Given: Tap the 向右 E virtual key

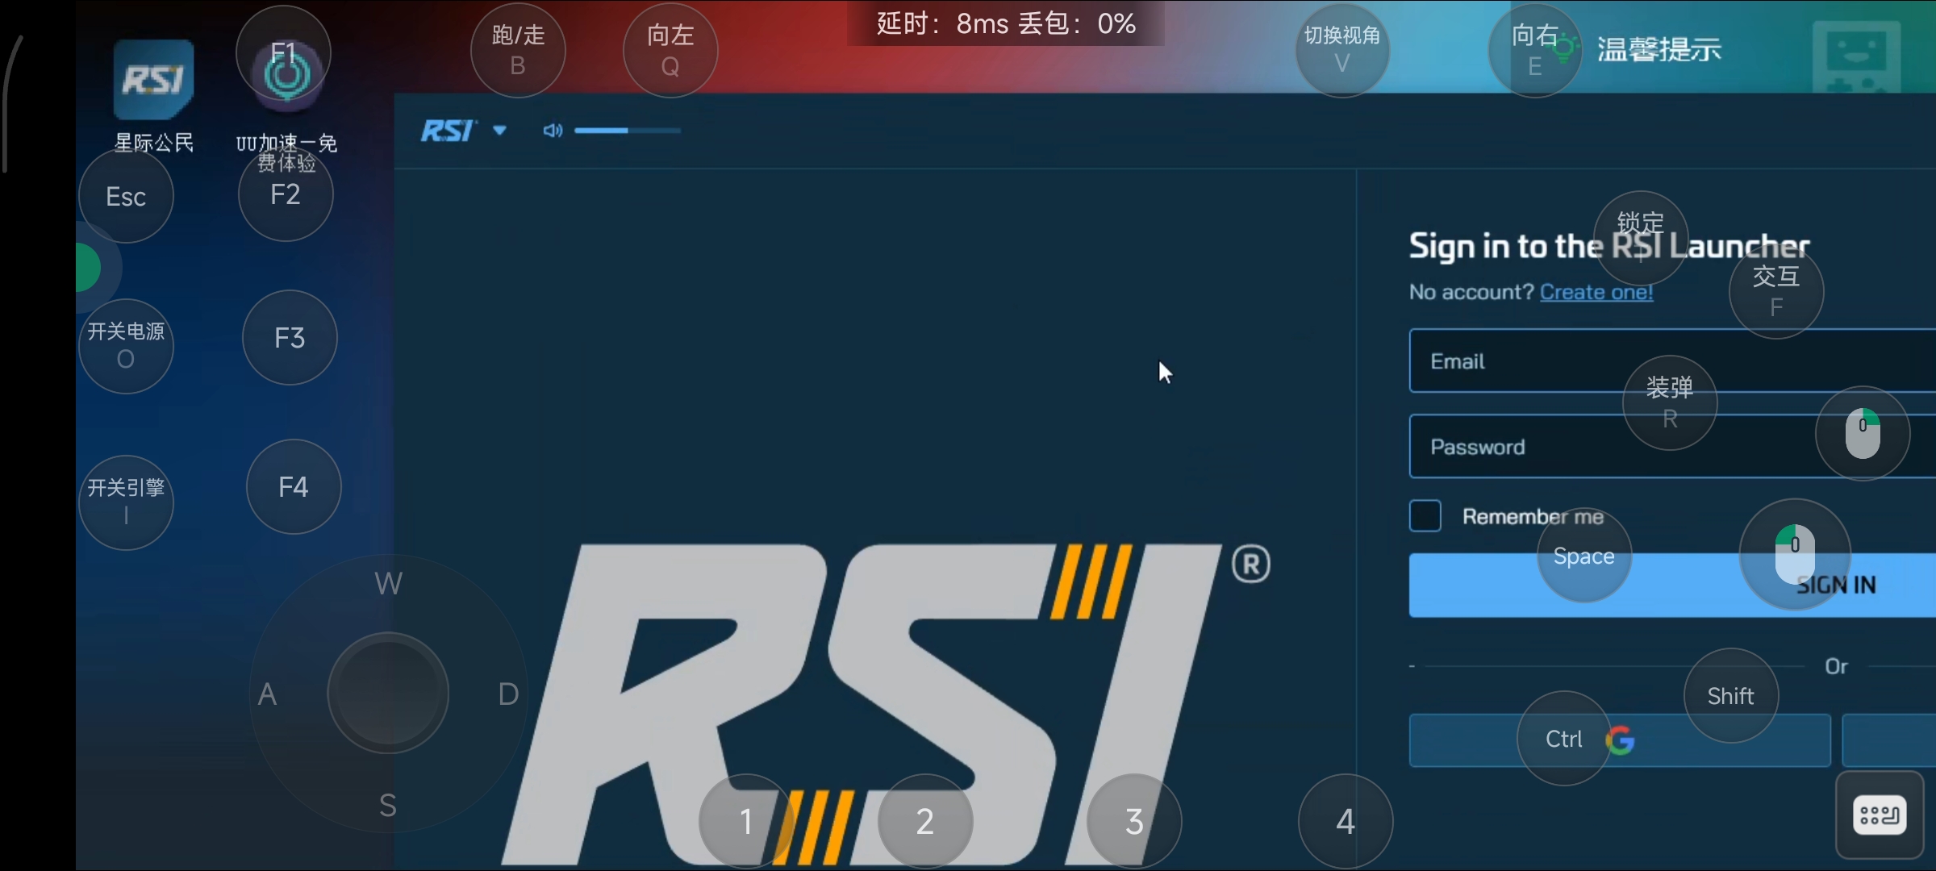Looking at the screenshot, I should click(x=1535, y=50).
